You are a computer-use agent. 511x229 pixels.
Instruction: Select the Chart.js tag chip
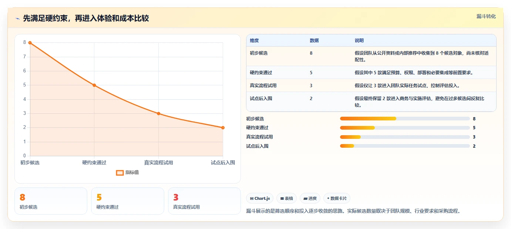coord(260,198)
